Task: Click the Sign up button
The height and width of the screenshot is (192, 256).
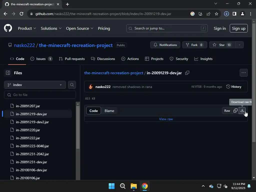Action: [239, 28]
